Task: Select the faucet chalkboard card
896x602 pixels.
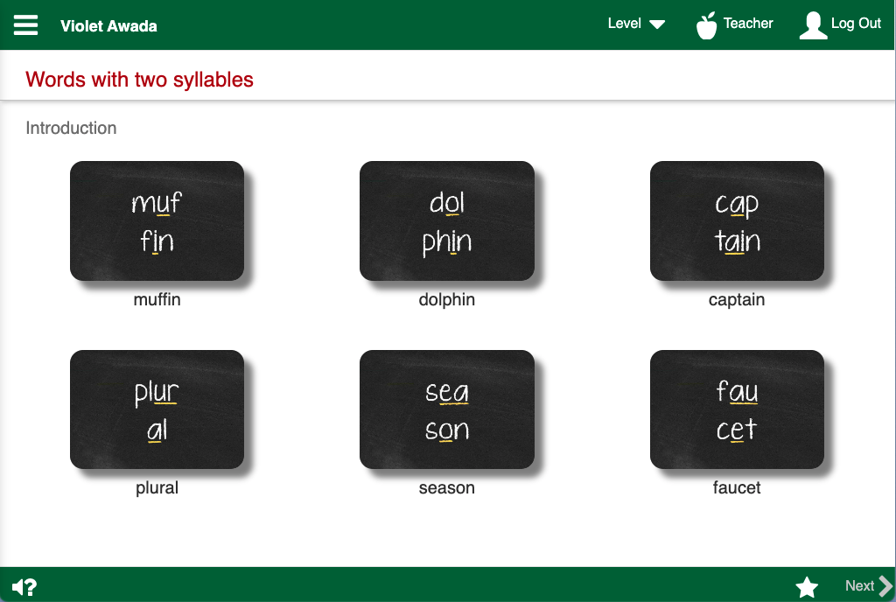Action: click(x=737, y=409)
